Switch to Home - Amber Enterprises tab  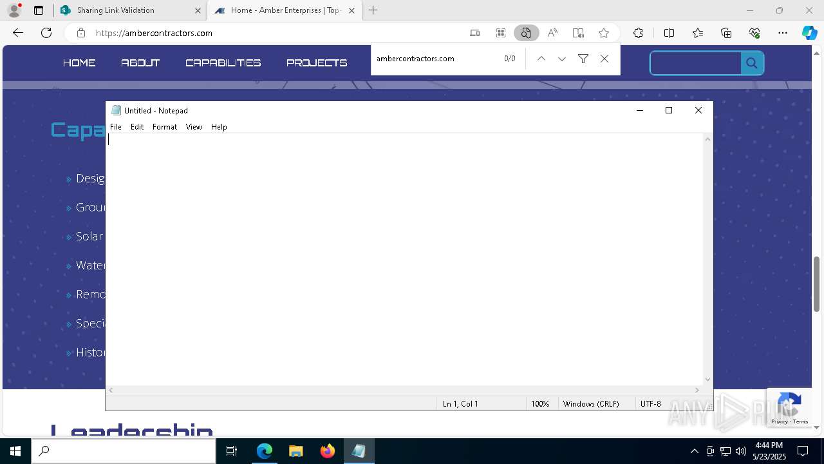click(x=285, y=10)
